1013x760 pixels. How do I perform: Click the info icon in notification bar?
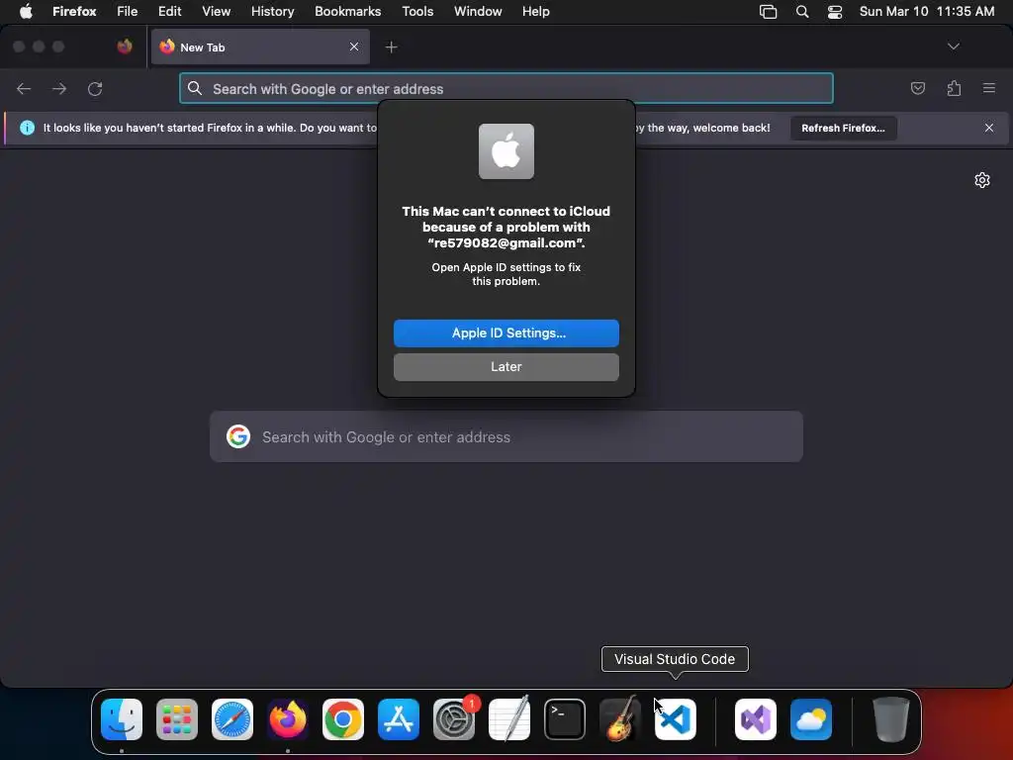[27, 128]
